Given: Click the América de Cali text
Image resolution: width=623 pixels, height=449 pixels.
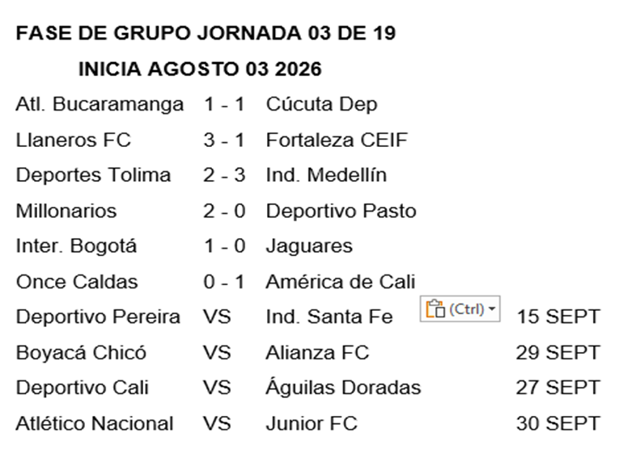Looking at the screenshot, I should point(341,282).
